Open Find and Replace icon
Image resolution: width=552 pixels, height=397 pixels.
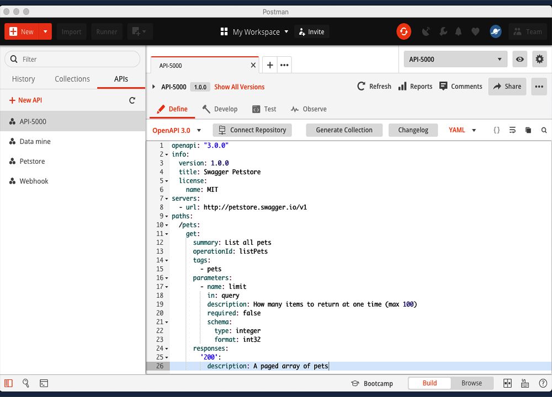[26, 383]
